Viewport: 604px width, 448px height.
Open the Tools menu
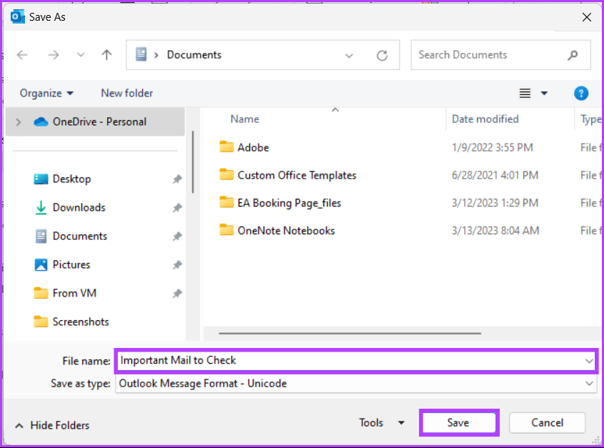click(382, 422)
